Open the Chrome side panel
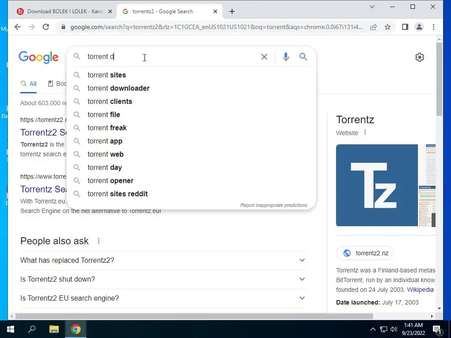The width and height of the screenshot is (451, 338). [405, 27]
